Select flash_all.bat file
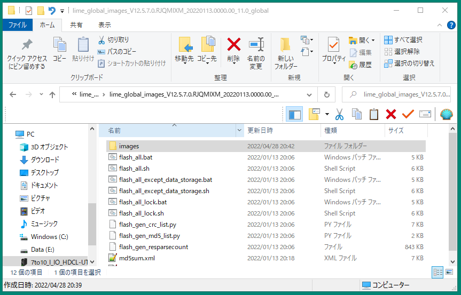 coord(266,157)
